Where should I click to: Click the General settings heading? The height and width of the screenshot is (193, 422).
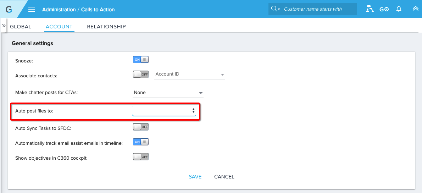(32, 43)
